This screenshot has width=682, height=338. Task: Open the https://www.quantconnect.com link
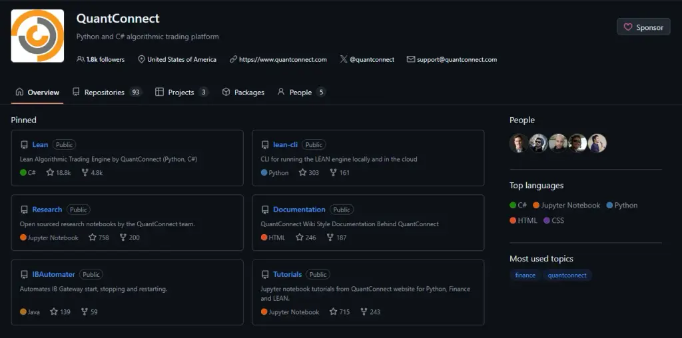tap(282, 59)
